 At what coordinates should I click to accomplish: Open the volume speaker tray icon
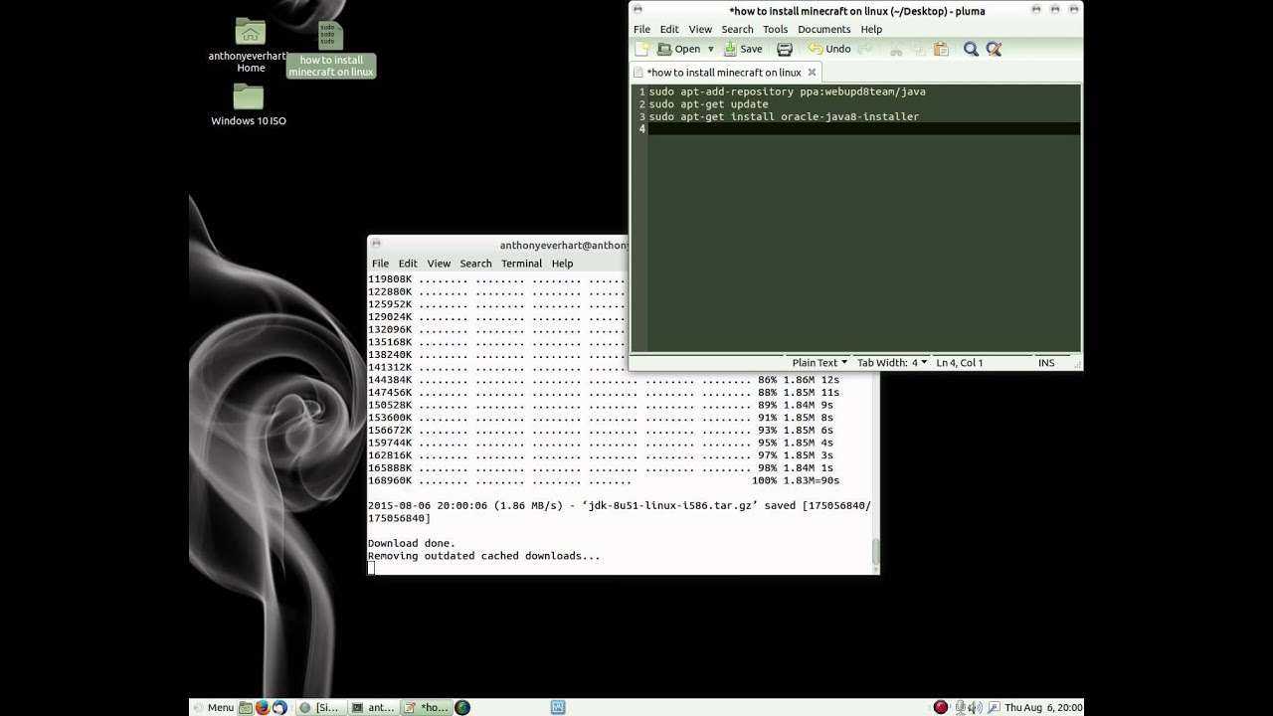[976, 708]
